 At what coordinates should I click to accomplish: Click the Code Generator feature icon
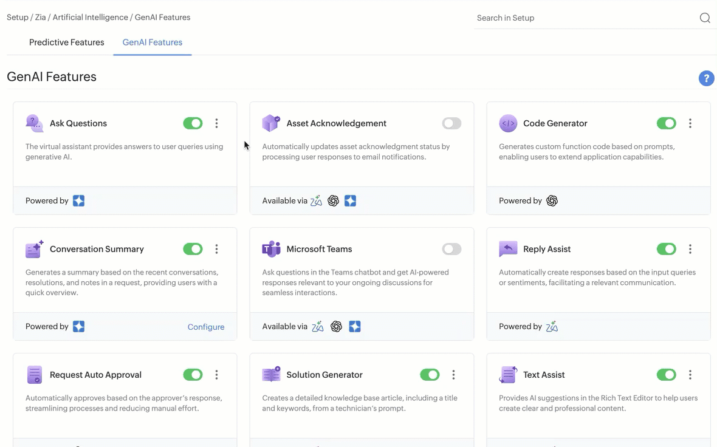[507, 123]
